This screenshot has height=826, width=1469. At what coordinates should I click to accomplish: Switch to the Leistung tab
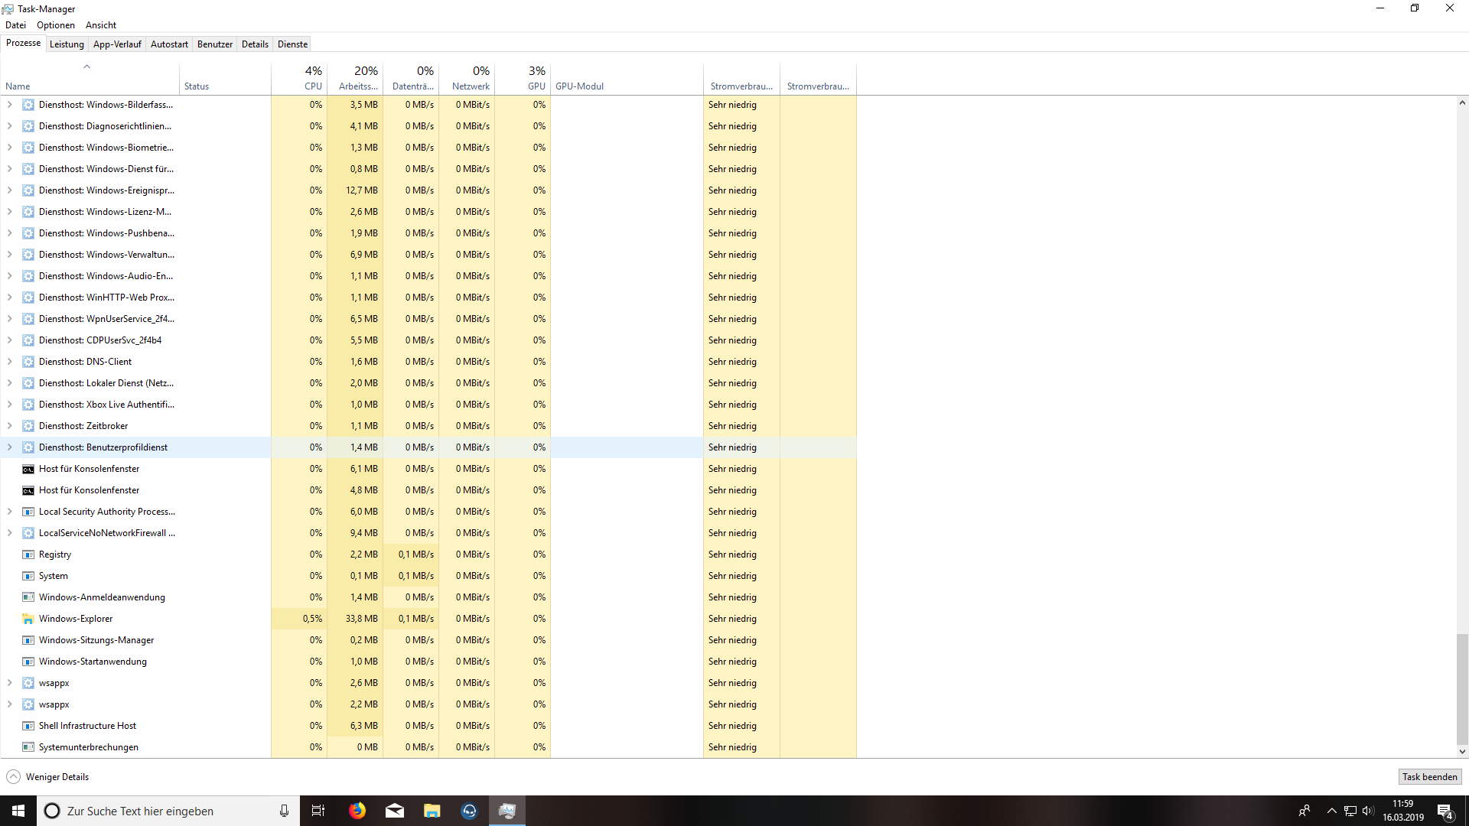[67, 44]
